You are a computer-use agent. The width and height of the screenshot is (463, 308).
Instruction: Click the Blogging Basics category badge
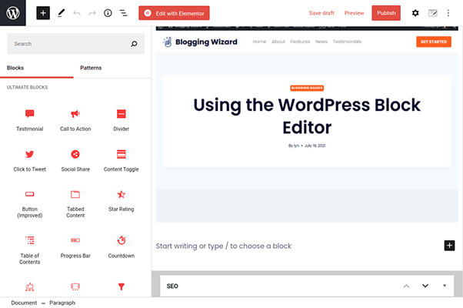[x=307, y=88]
